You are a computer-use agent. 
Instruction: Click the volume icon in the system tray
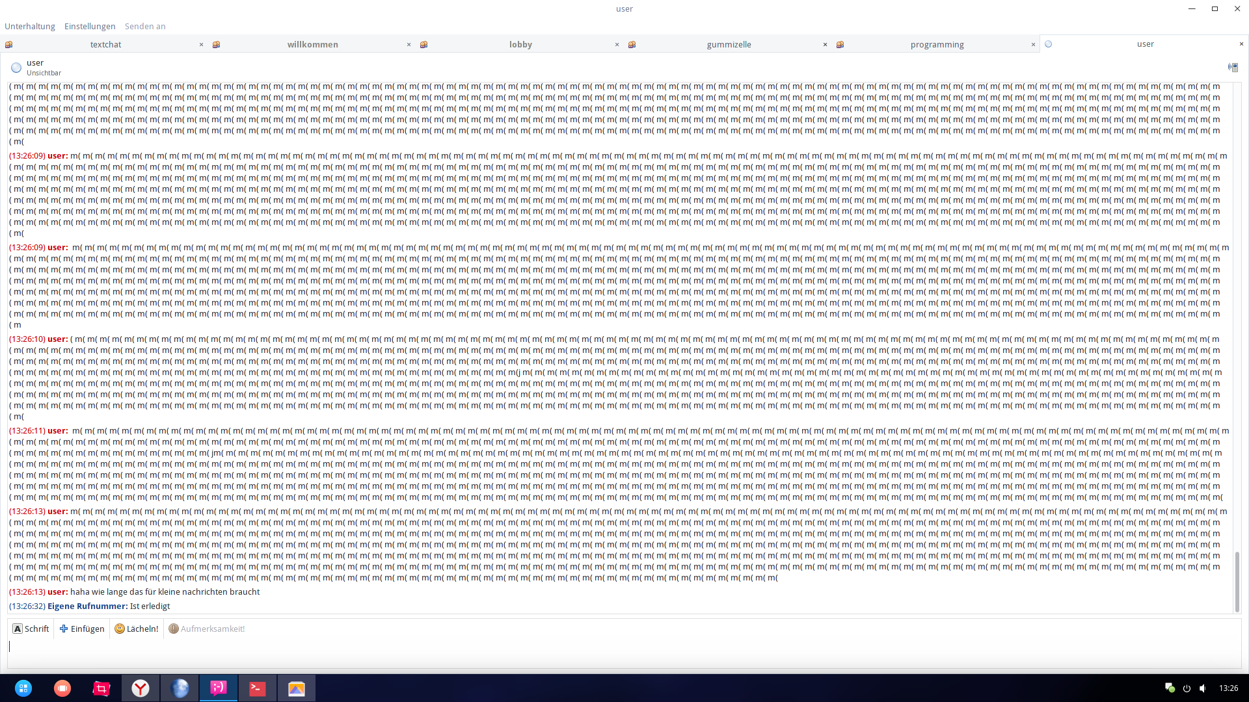[1202, 688]
